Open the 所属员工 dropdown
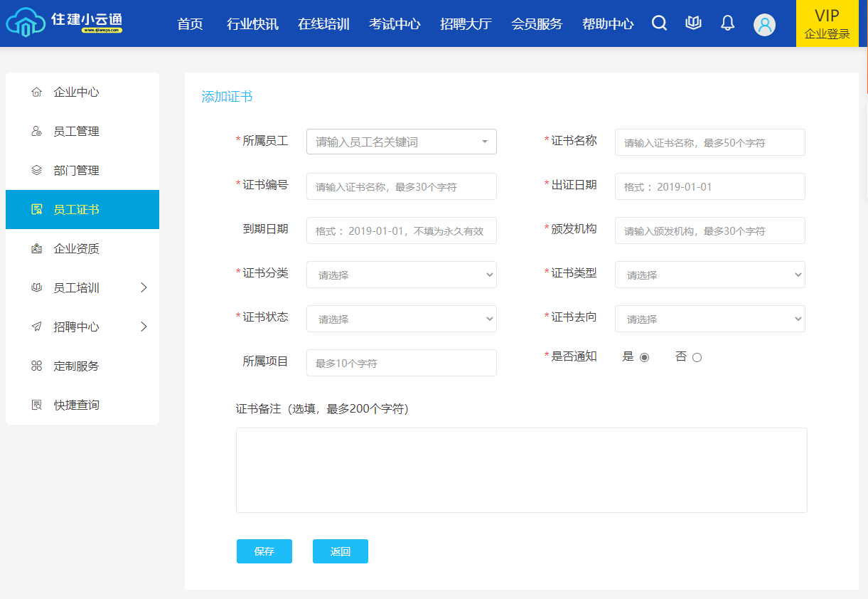The height and width of the screenshot is (599, 868). point(401,142)
